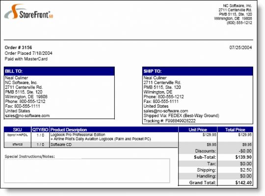Click Unit Price '$9.95' for Software CD

(212, 145)
